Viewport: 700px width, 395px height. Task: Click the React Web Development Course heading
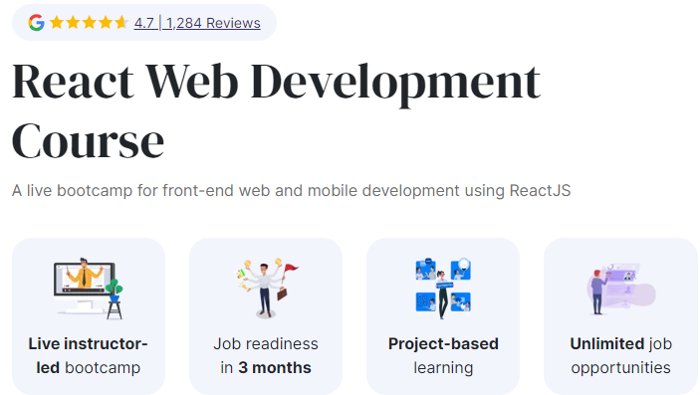(276, 110)
